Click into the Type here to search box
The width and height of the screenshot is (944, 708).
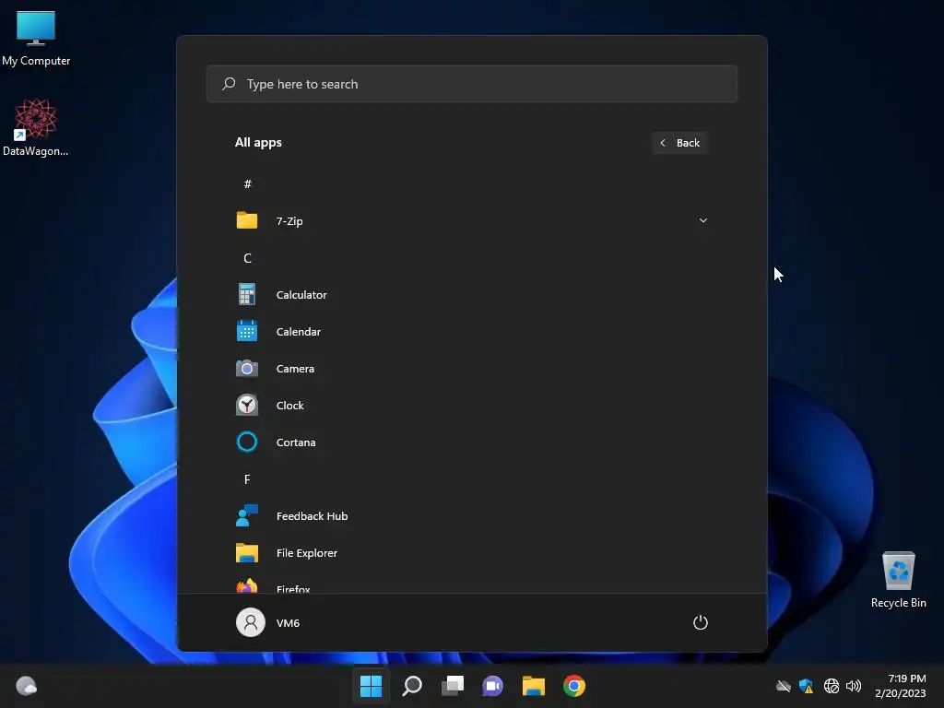click(471, 84)
